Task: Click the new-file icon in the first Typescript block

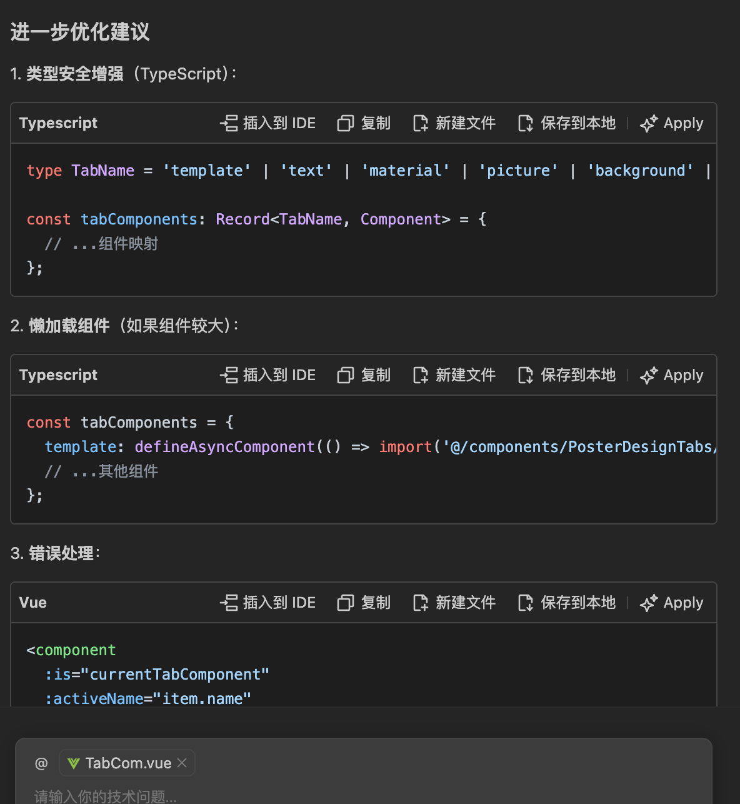Action: tap(421, 123)
